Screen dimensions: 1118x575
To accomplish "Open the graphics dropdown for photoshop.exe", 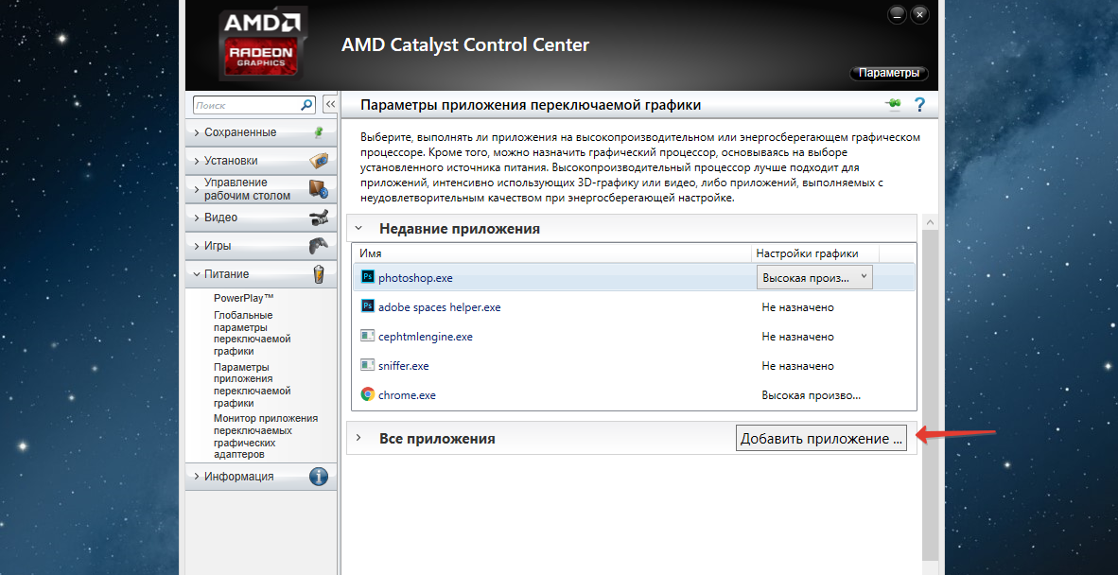I will click(x=813, y=277).
